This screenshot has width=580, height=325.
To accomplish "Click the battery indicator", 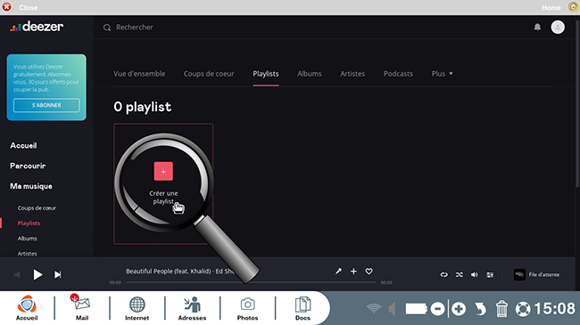I will tap(417, 309).
